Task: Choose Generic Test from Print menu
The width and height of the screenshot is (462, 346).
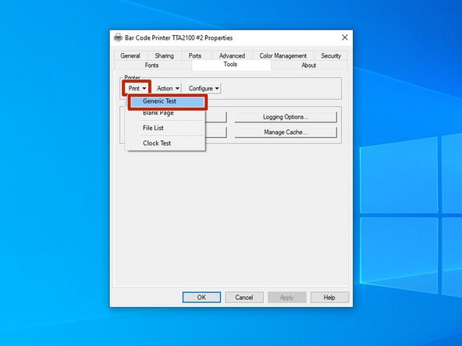Action: (167, 101)
